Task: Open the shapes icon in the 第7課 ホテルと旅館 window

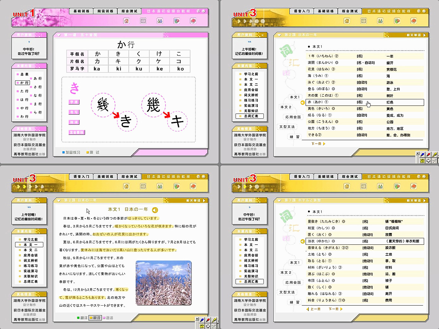Action: (397, 186)
